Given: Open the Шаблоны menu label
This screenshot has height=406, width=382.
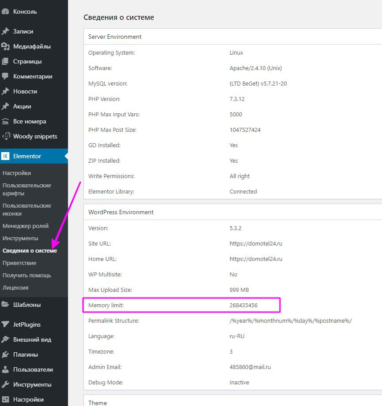Looking at the screenshot, I should point(27,305).
